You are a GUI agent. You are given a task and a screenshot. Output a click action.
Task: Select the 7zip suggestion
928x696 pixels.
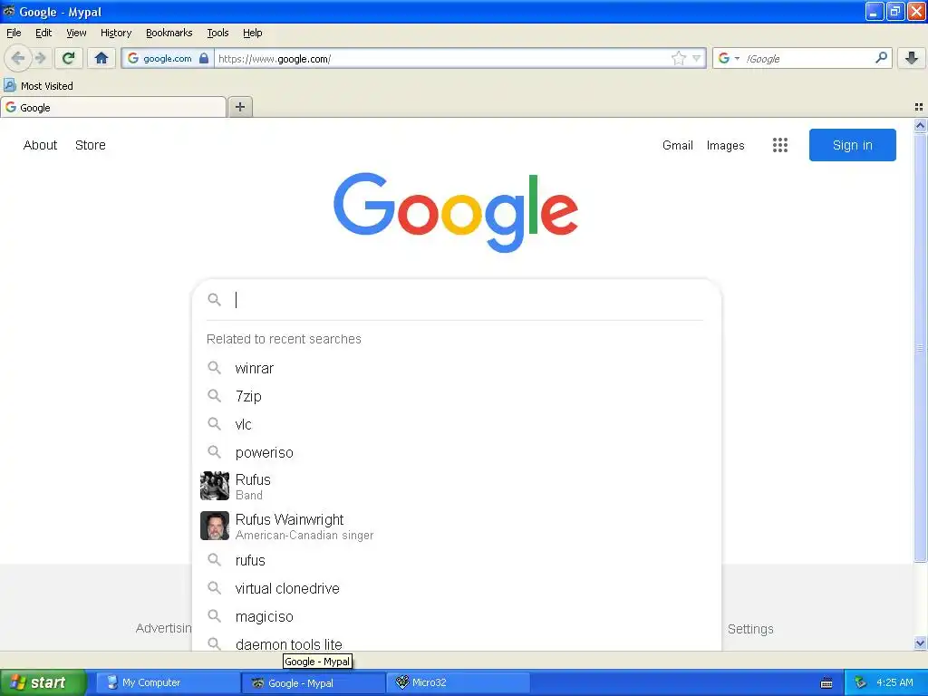pyautogui.click(x=457, y=396)
